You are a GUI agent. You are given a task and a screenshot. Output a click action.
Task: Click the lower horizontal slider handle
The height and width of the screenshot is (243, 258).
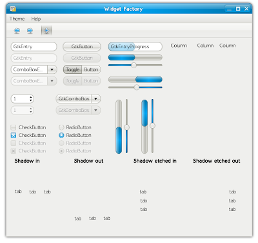137,87
